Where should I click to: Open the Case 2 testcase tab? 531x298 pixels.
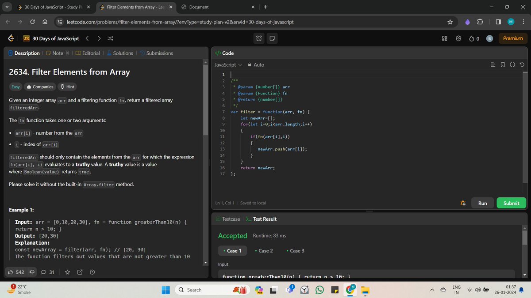264,250
